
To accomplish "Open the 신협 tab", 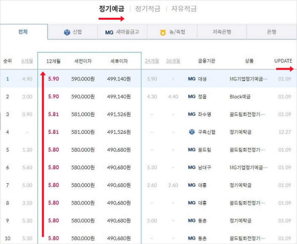I will pyautogui.click(x=73, y=32).
